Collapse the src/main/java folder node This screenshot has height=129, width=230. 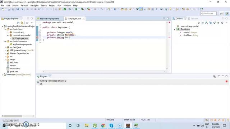5,29
